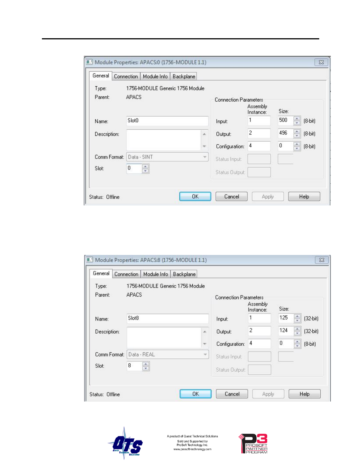Click the QTS logo at page bottom
Image resolution: width=357 pixels, height=463 pixels.
(125, 442)
